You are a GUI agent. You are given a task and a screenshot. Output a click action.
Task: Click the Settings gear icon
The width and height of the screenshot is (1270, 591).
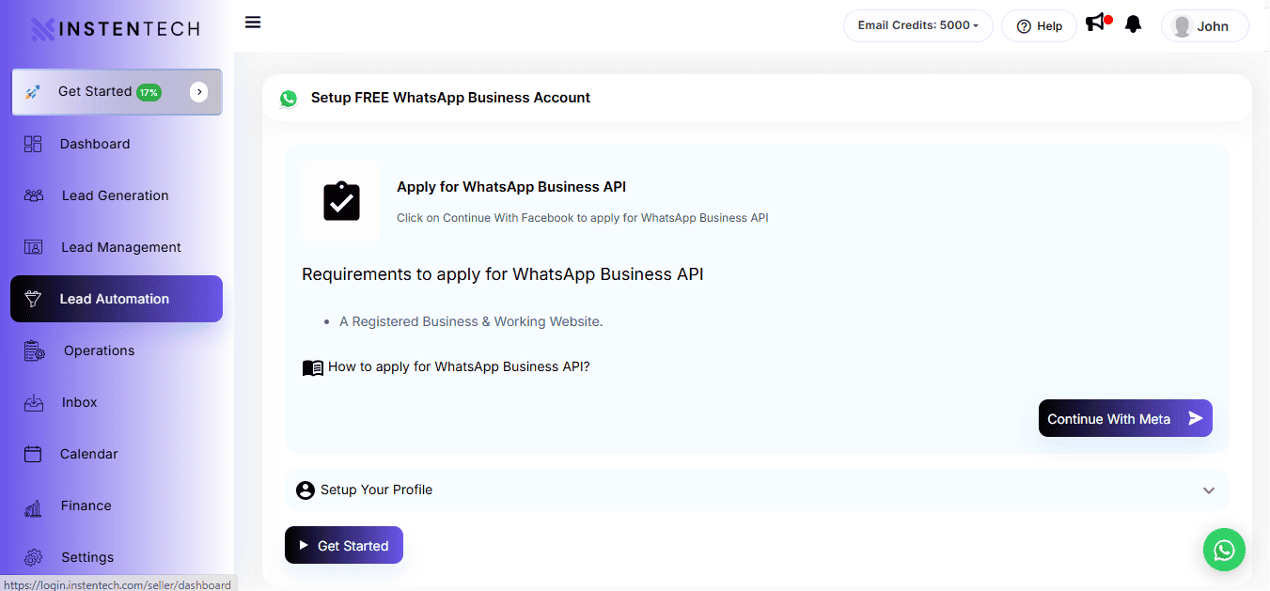coord(33,557)
